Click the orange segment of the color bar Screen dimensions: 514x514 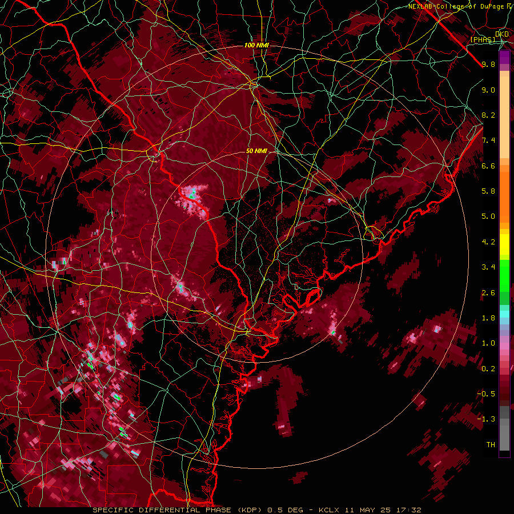pos(504,194)
